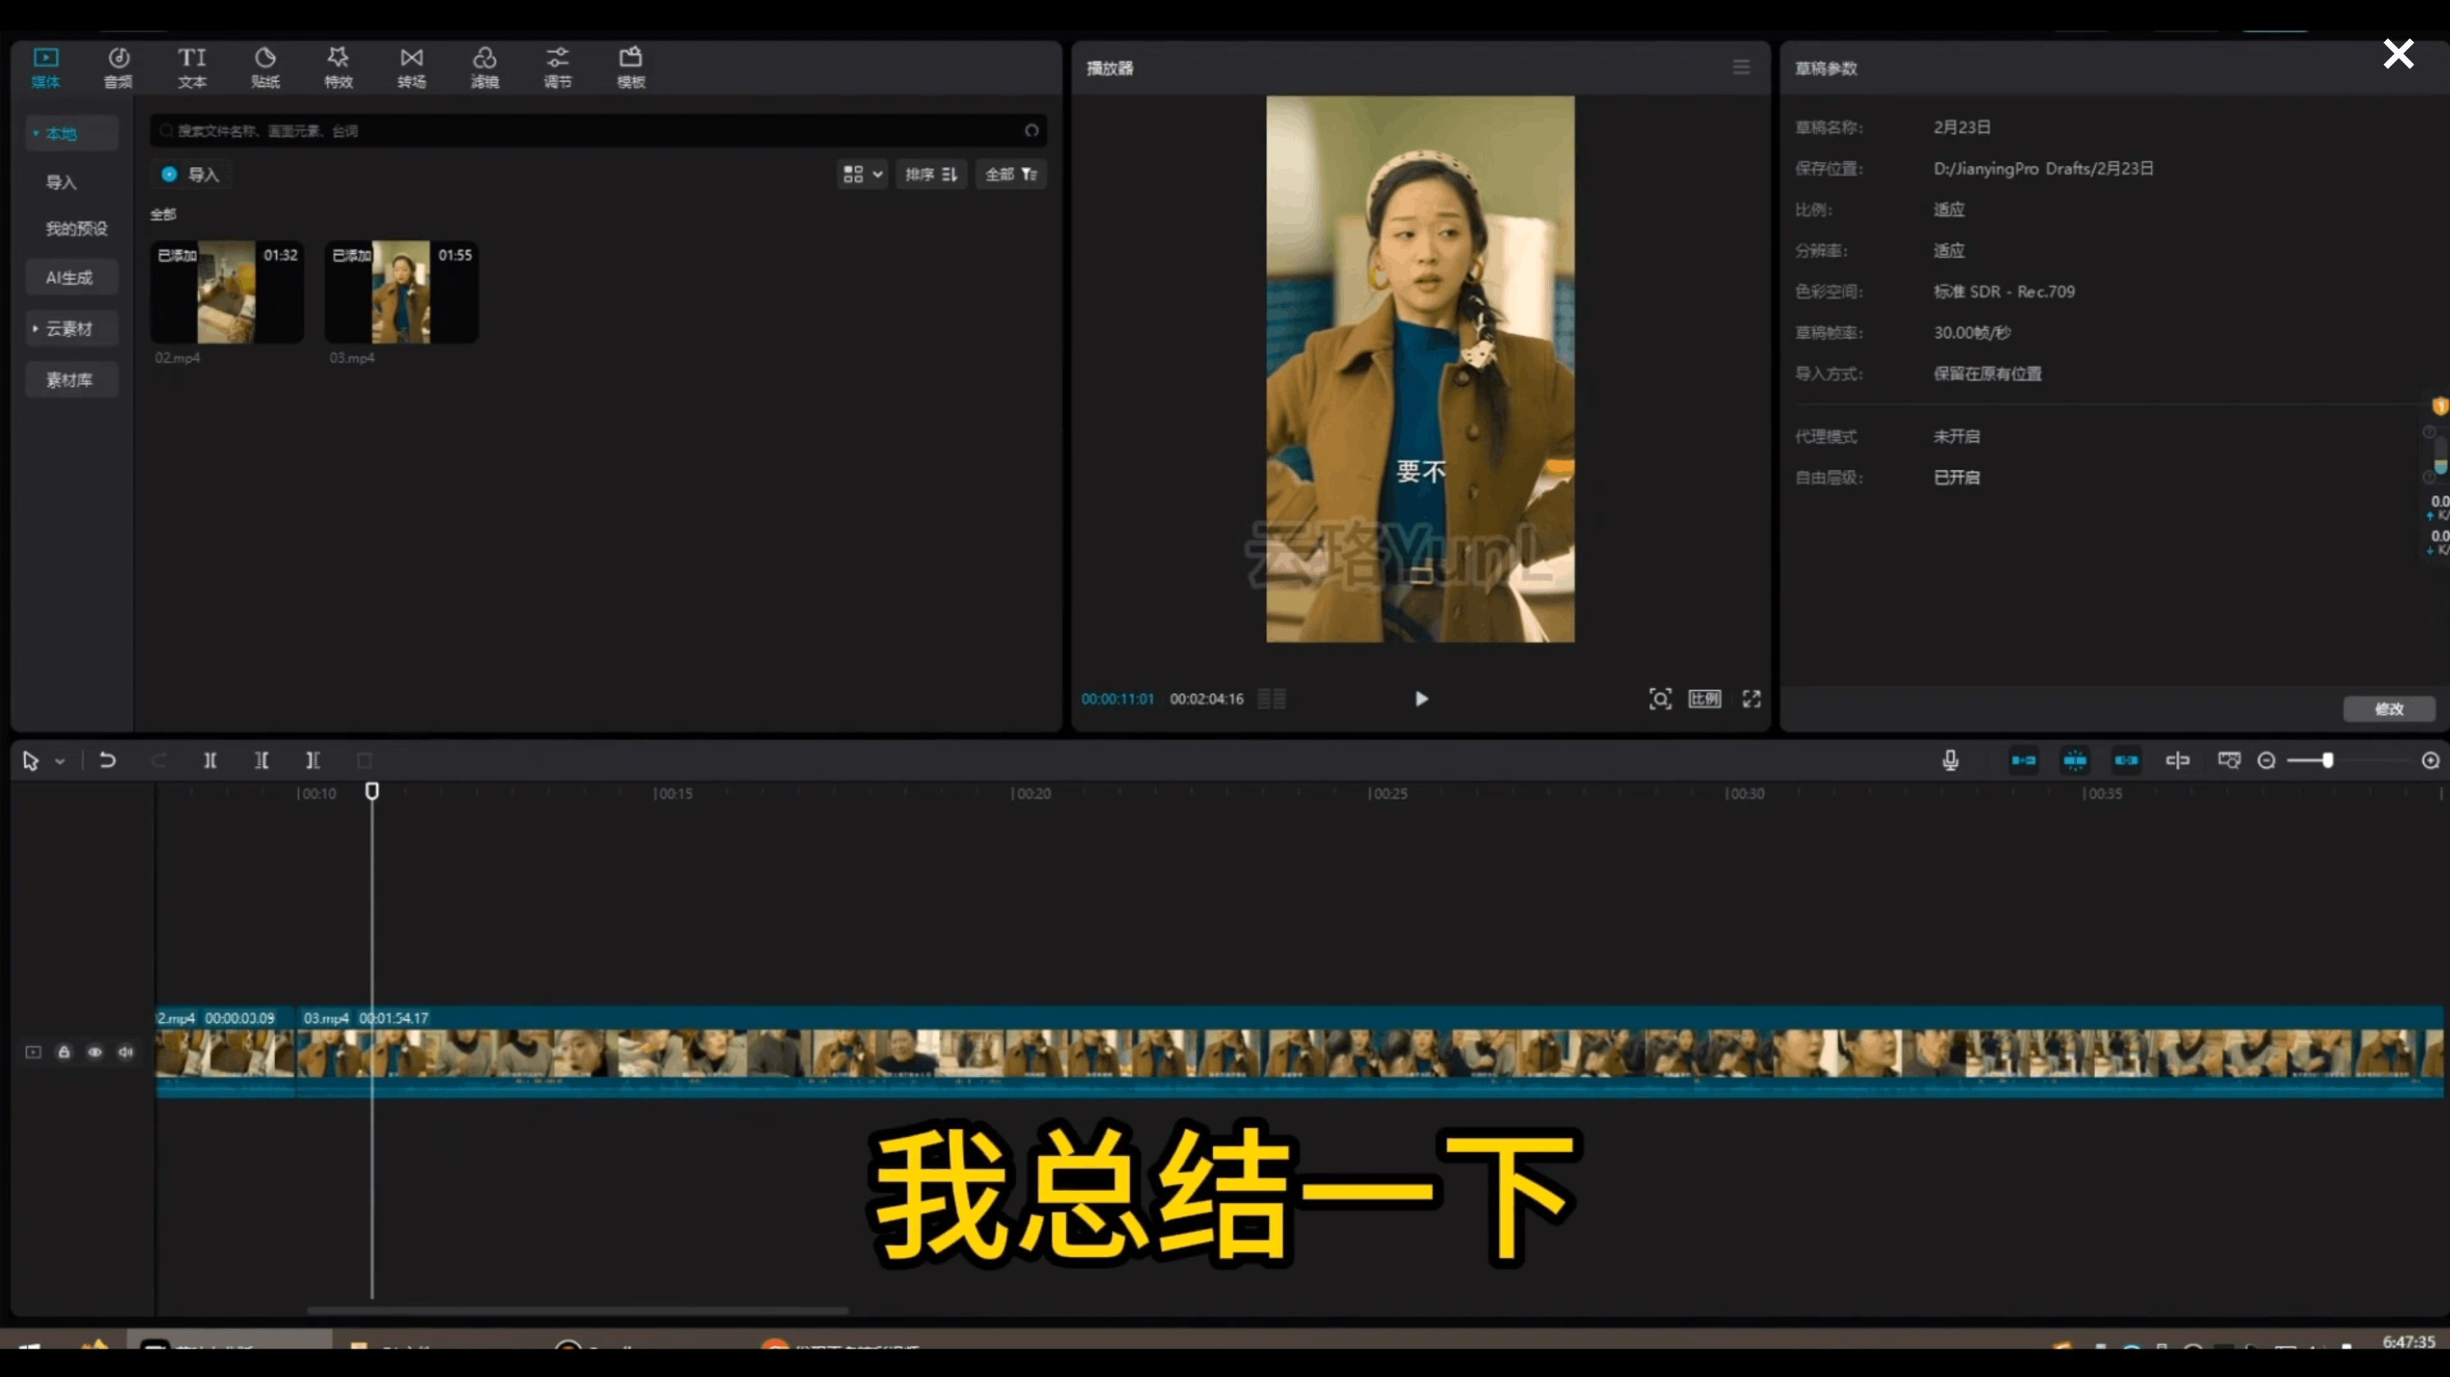Open the 全部 filter dropdown
The image size is (2450, 1377).
pos(1011,175)
